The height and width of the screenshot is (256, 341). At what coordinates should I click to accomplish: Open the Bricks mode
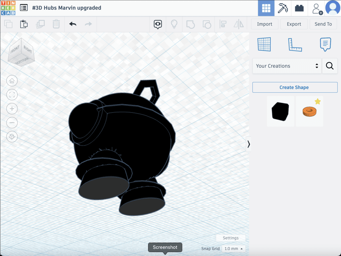coord(299,8)
